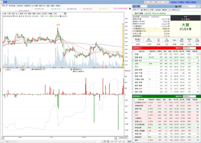Open the 關鍵券商 dropdown in buy-side header

coord(189,48)
